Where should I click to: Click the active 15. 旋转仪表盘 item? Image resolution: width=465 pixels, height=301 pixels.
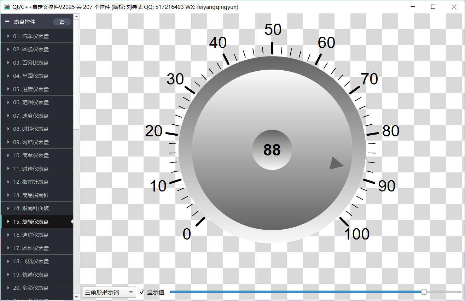pyautogui.click(x=37, y=222)
